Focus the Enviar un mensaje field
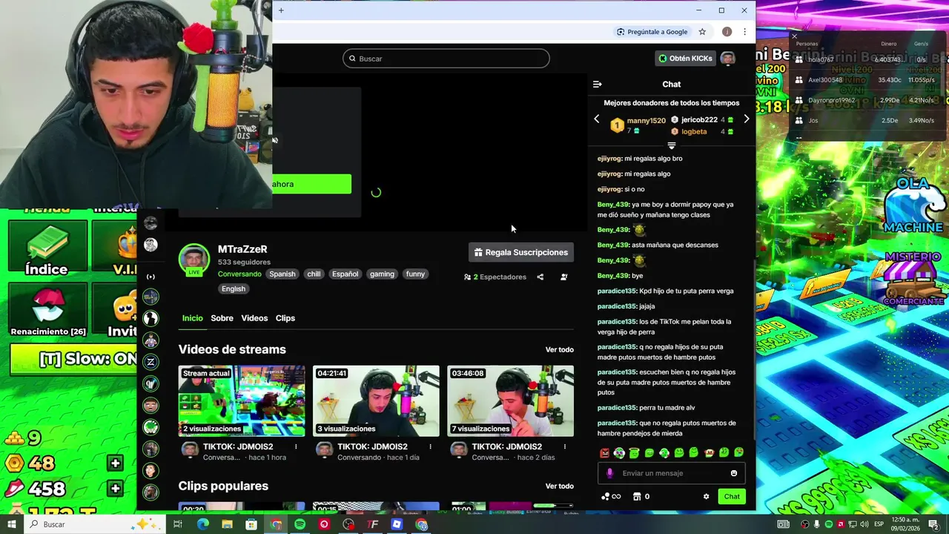 click(x=672, y=473)
